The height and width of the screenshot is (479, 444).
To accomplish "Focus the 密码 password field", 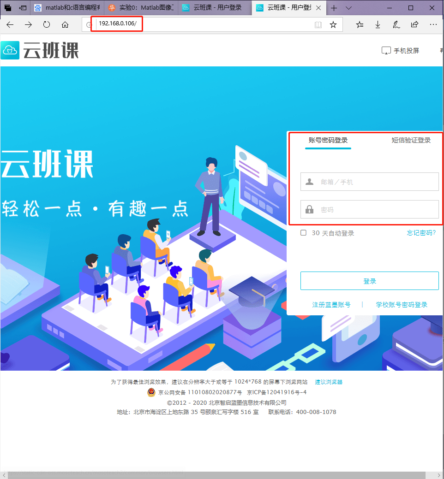I will click(369, 210).
